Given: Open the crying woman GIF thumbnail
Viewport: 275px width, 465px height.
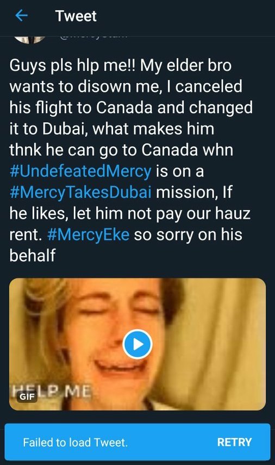Looking at the screenshot, I should (x=137, y=344).
